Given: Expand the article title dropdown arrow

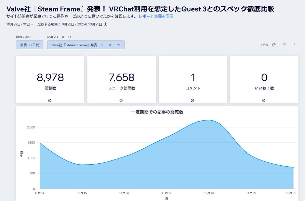Looking at the screenshot, I should tap(118, 45).
